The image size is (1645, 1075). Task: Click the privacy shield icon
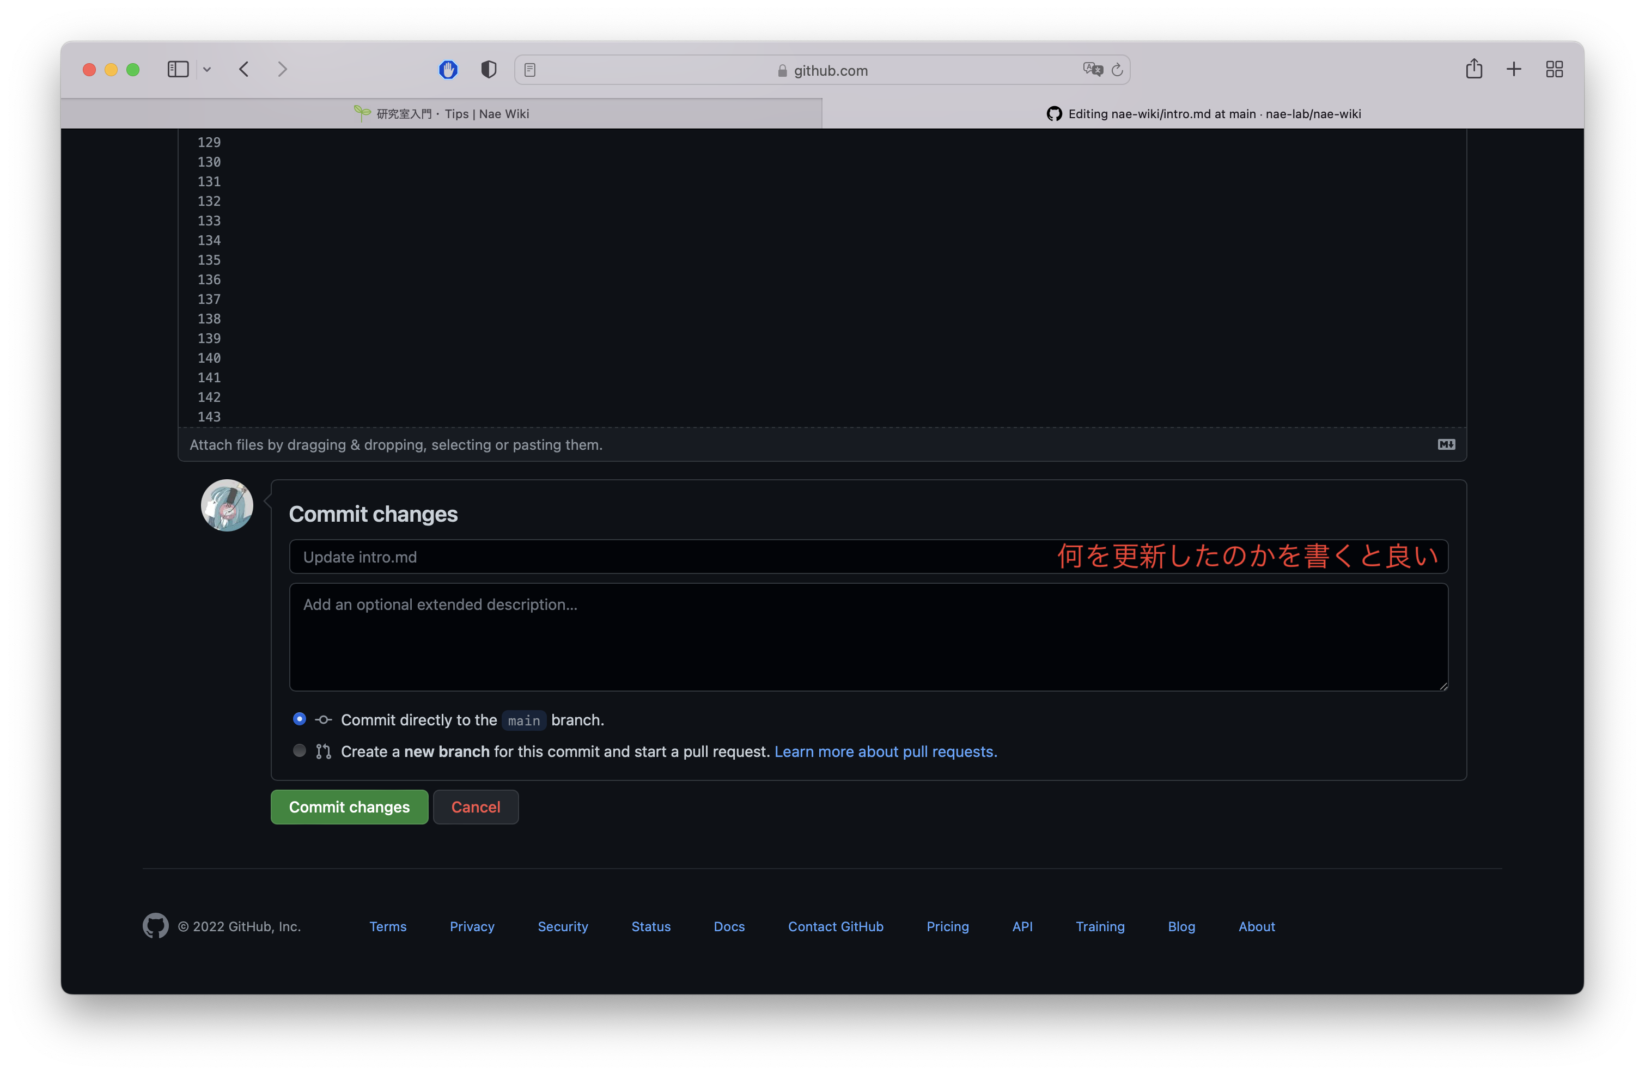(x=488, y=69)
